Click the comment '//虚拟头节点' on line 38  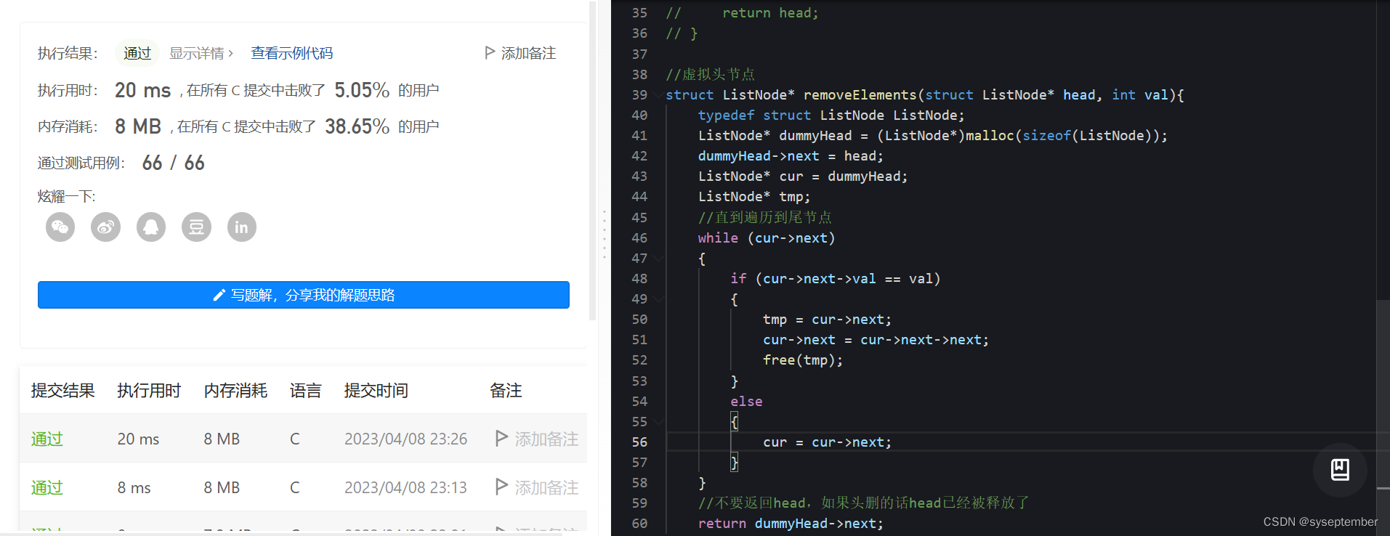click(711, 74)
